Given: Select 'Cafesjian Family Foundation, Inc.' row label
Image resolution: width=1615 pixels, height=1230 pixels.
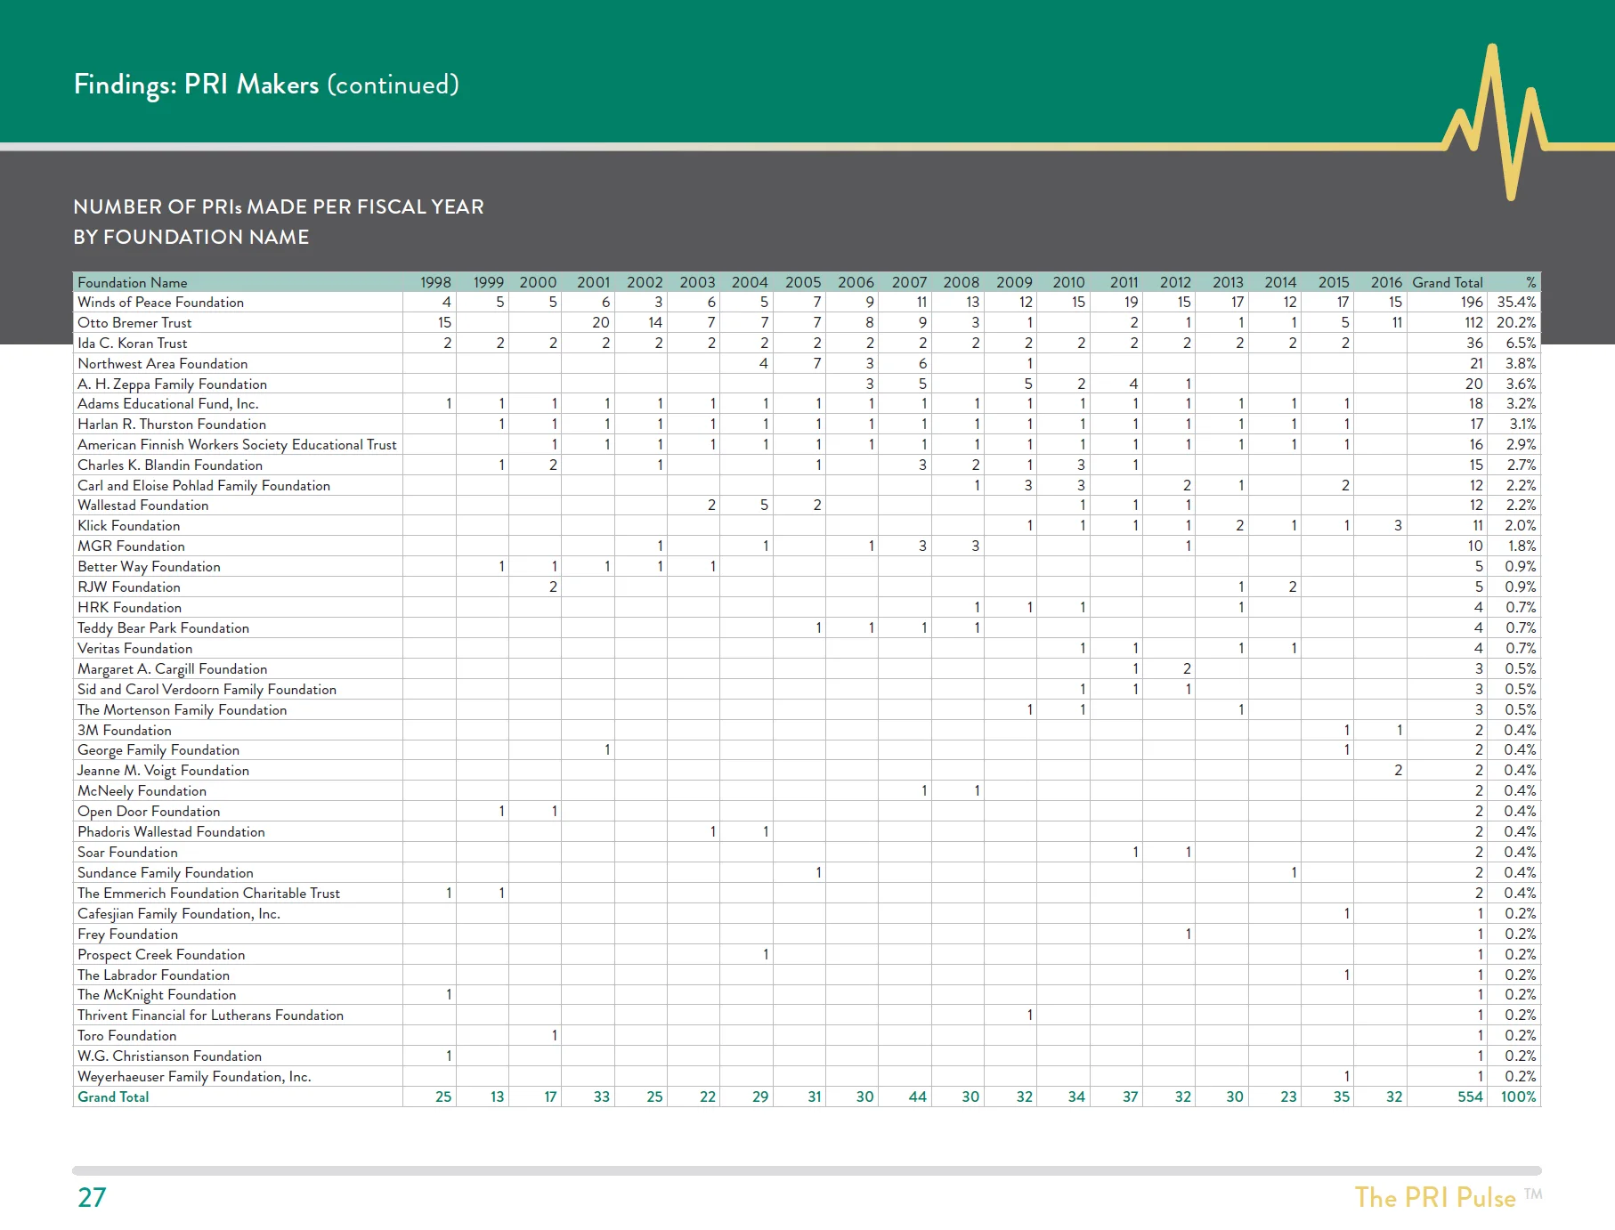Looking at the screenshot, I should tap(178, 914).
